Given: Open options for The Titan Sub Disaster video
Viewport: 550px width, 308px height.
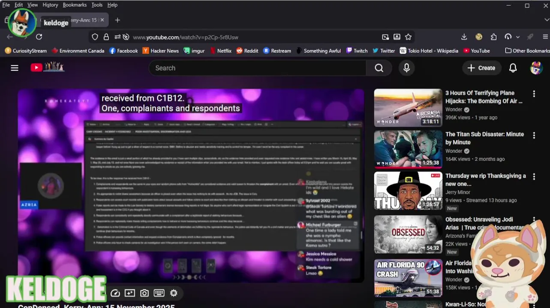Looking at the screenshot, I should point(534,135).
